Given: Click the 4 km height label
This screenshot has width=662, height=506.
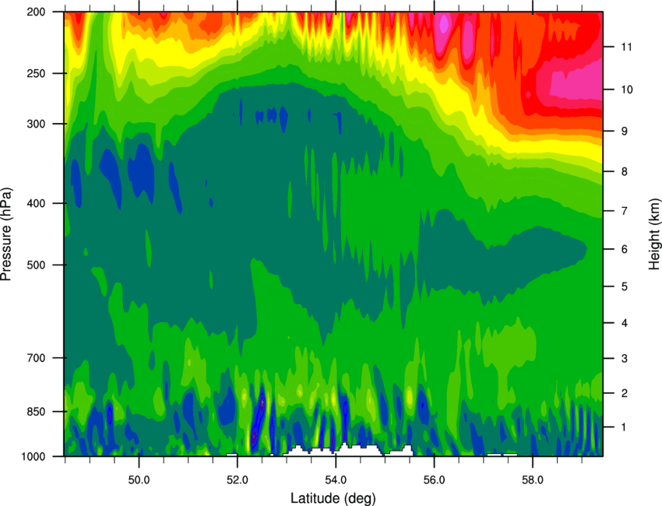Looking at the screenshot, I should point(625,323).
